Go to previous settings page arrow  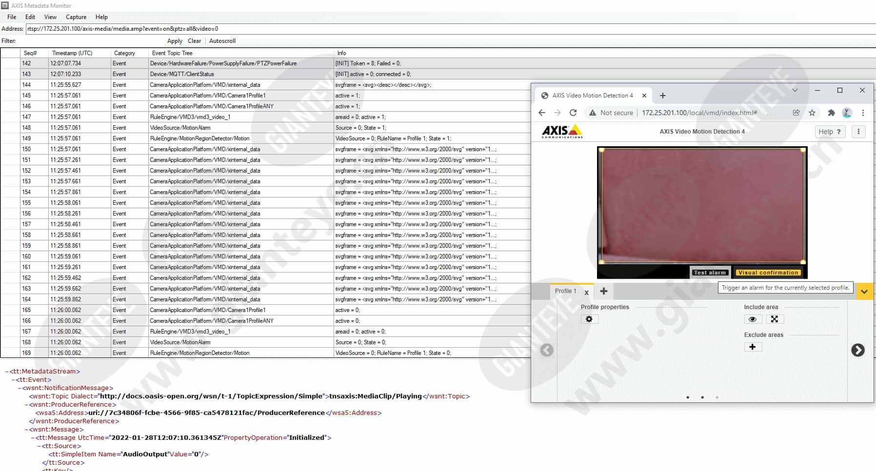click(x=547, y=350)
